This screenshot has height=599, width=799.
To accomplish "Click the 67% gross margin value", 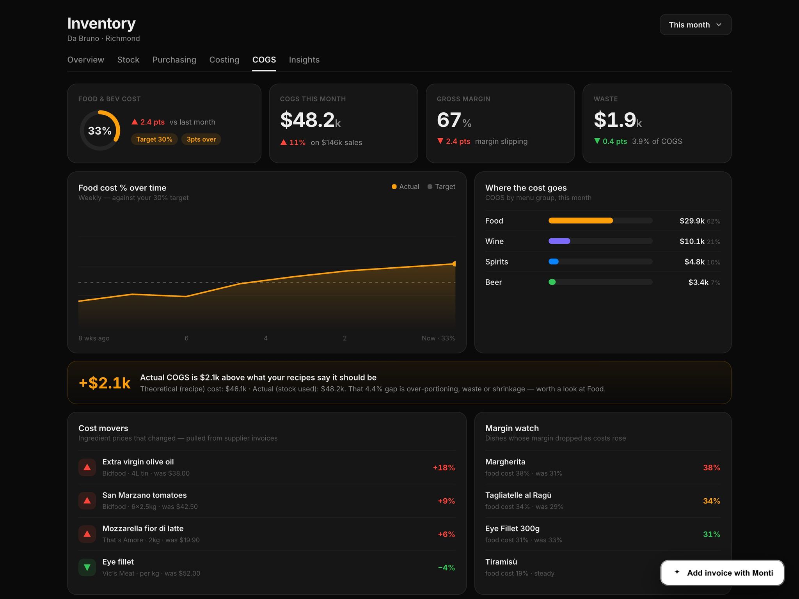I will (x=454, y=119).
